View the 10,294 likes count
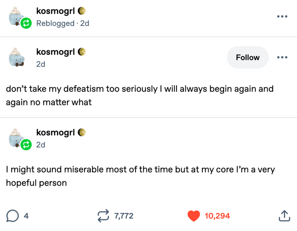Image resolution: width=297 pixels, height=231 pixels. [x=217, y=216]
